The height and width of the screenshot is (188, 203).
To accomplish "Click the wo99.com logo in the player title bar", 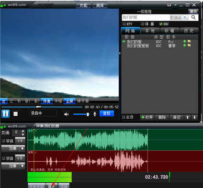I will [13, 5].
